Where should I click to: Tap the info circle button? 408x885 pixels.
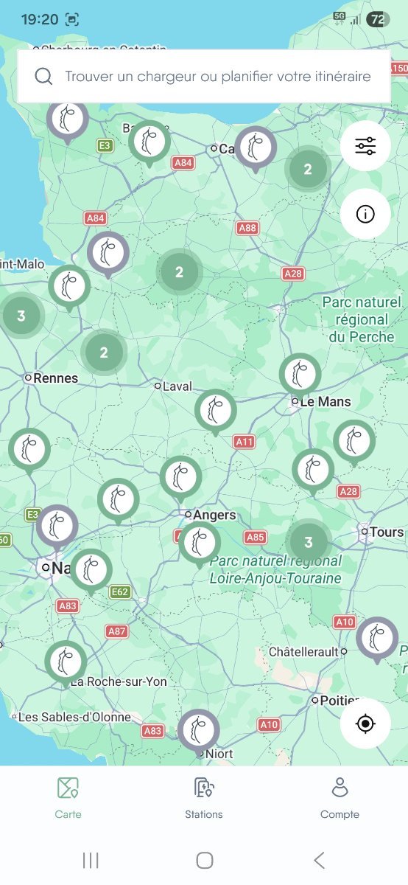365,214
